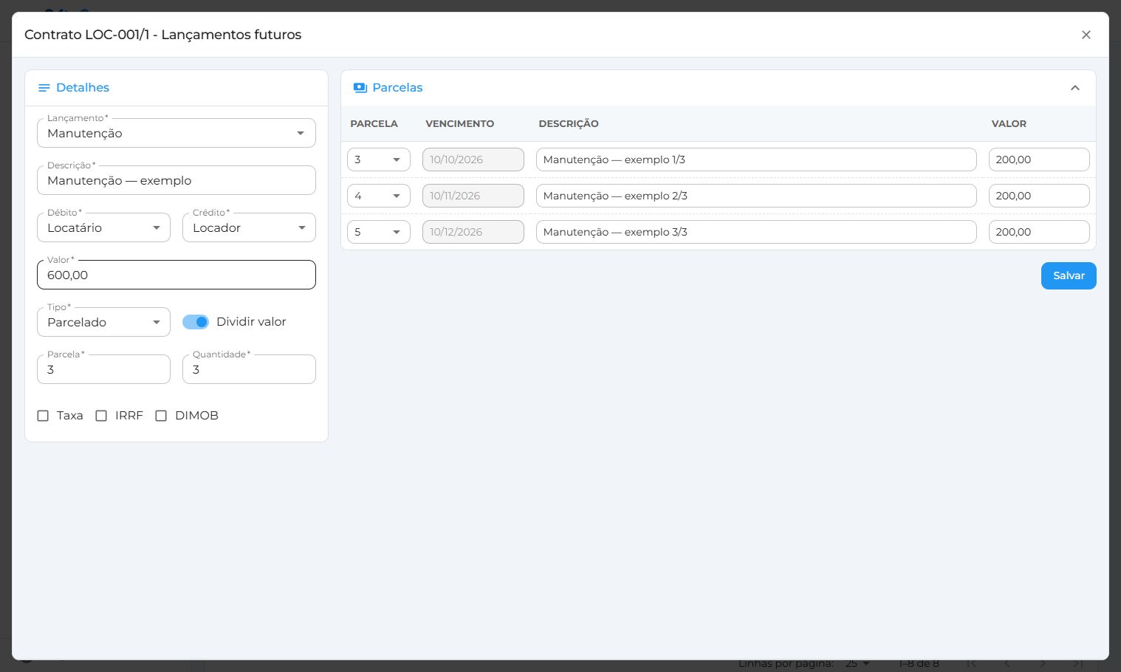Click valor 200,00 in row exemplo 1/3
This screenshot has width=1121, height=672.
coord(1039,160)
